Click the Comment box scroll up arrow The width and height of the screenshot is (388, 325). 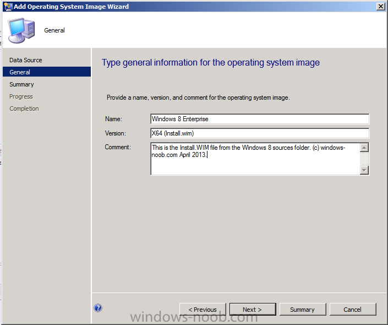click(x=364, y=148)
